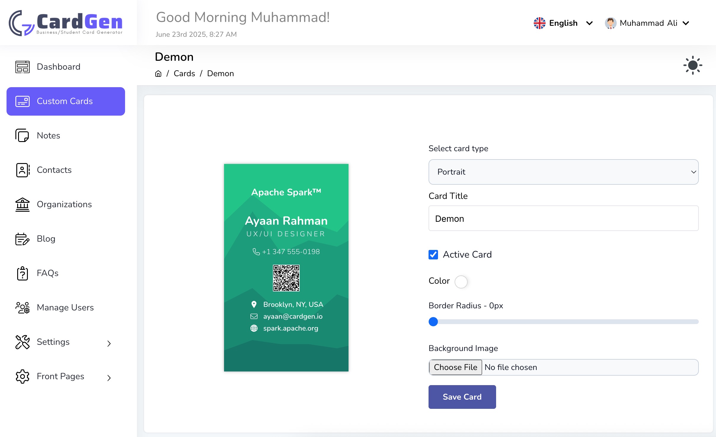Click the +1 347 555-0198 phone number
Viewport: 716px width, 437px height.
(x=291, y=252)
